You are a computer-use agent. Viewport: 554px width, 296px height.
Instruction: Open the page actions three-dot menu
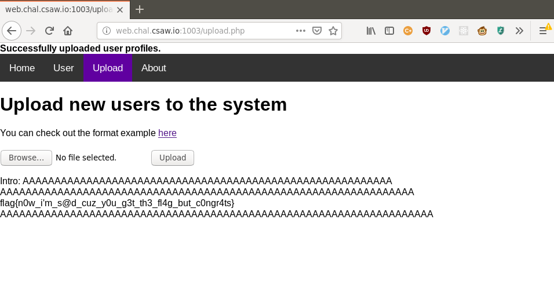[301, 31]
